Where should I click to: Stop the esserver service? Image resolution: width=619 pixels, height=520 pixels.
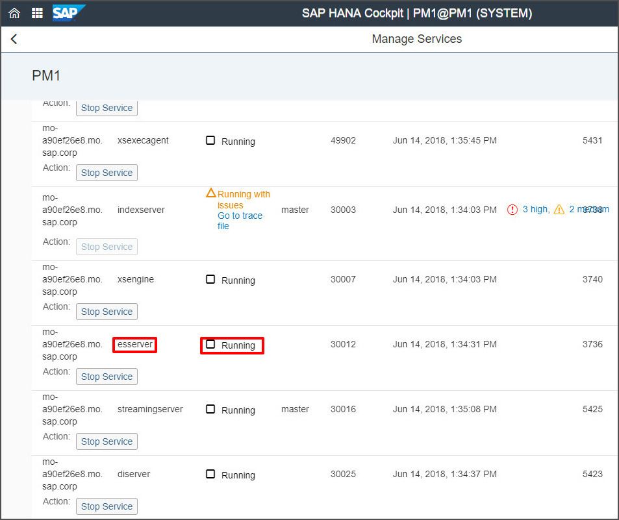pyautogui.click(x=107, y=377)
